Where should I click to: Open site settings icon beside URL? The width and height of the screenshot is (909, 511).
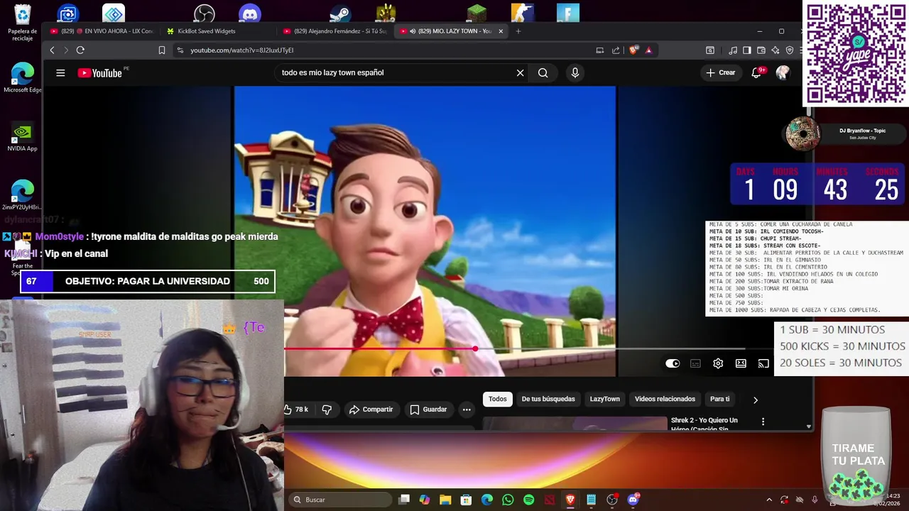pos(180,50)
